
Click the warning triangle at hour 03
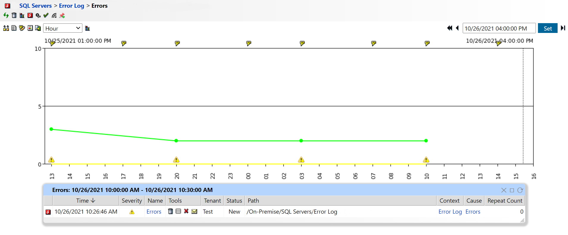pyautogui.click(x=301, y=160)
